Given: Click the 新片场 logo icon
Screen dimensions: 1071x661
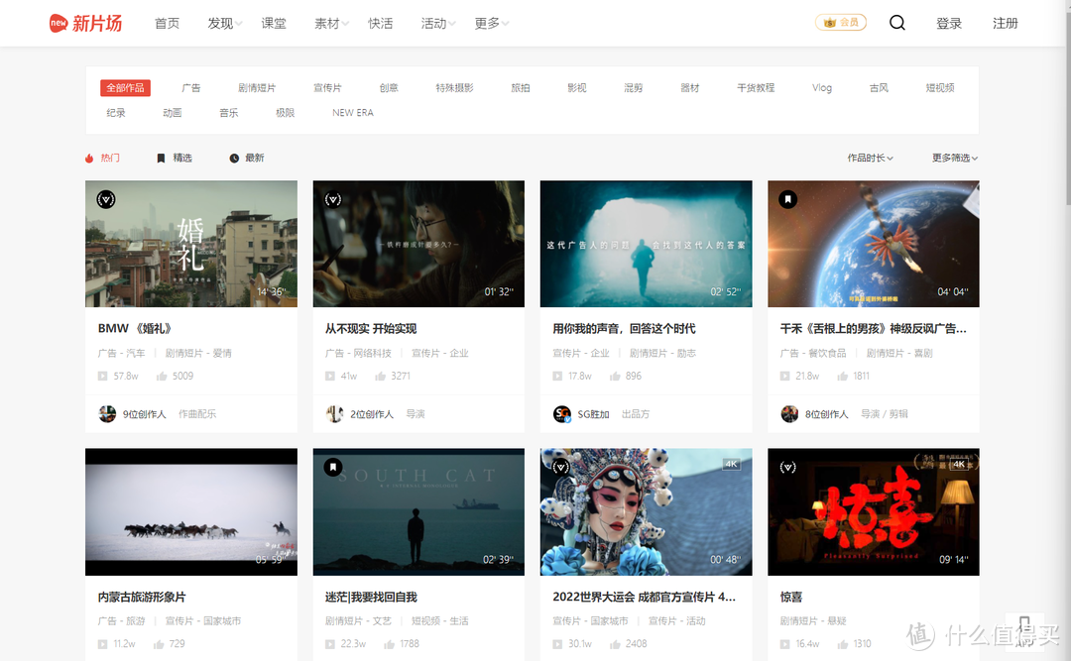Looking at the screenshot, I should 59,22.
